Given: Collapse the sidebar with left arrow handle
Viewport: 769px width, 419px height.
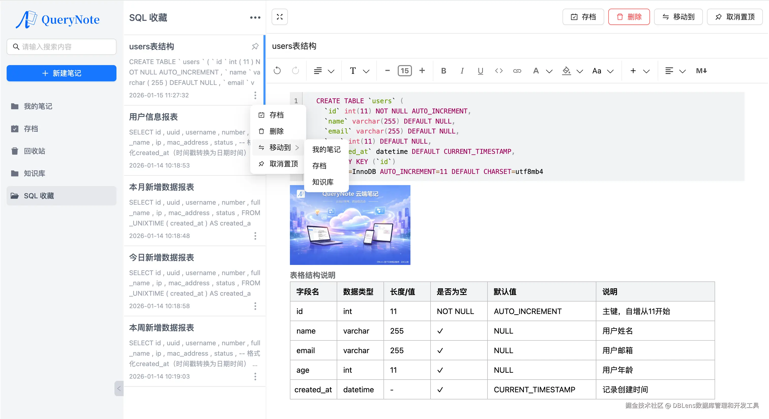Looking at the screenshot, I should 119,388.
